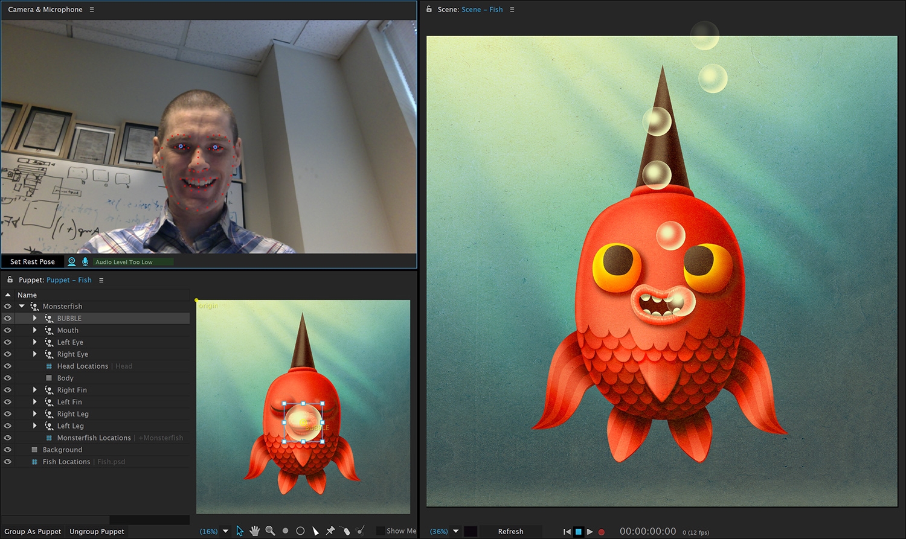The height and width of the screenshot is (539, 906).
Task: Enable the Show Me checkbox
Action: click(x=380, y=531)
